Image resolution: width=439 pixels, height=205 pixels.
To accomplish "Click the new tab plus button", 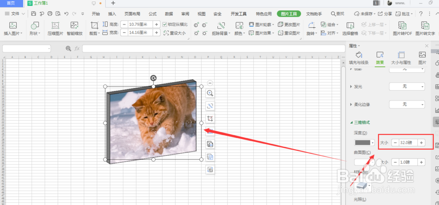I will 113,3.
